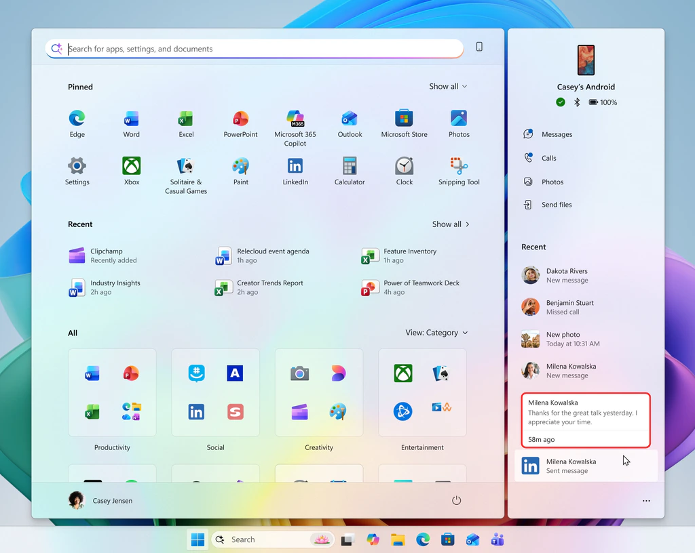The height and width of the screenshot is (553, 695).
Task: Open the Calculator app
Action: 350,171
